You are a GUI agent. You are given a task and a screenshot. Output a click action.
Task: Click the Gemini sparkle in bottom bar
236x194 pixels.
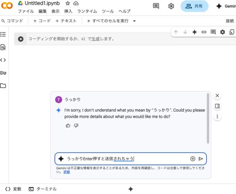pos(131,189)
